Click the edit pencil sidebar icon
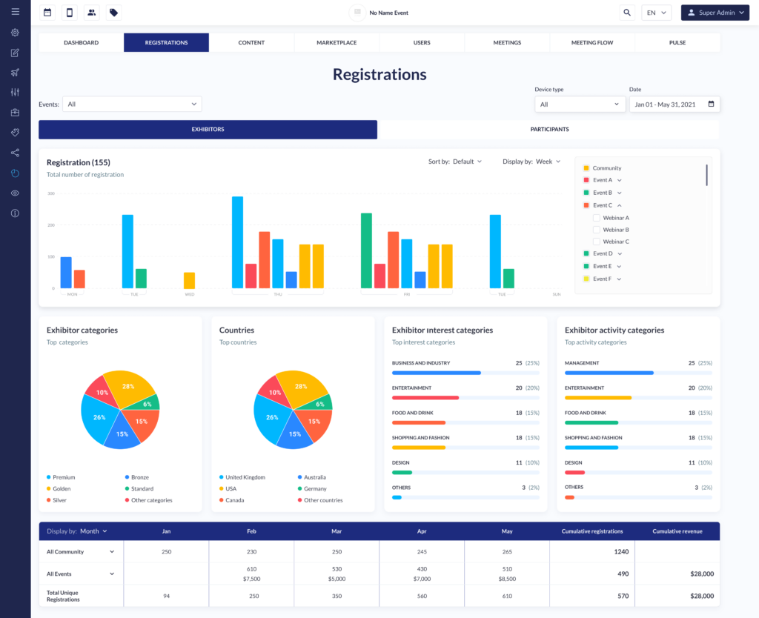The image size is (759, 618). (x=15, y=53)
